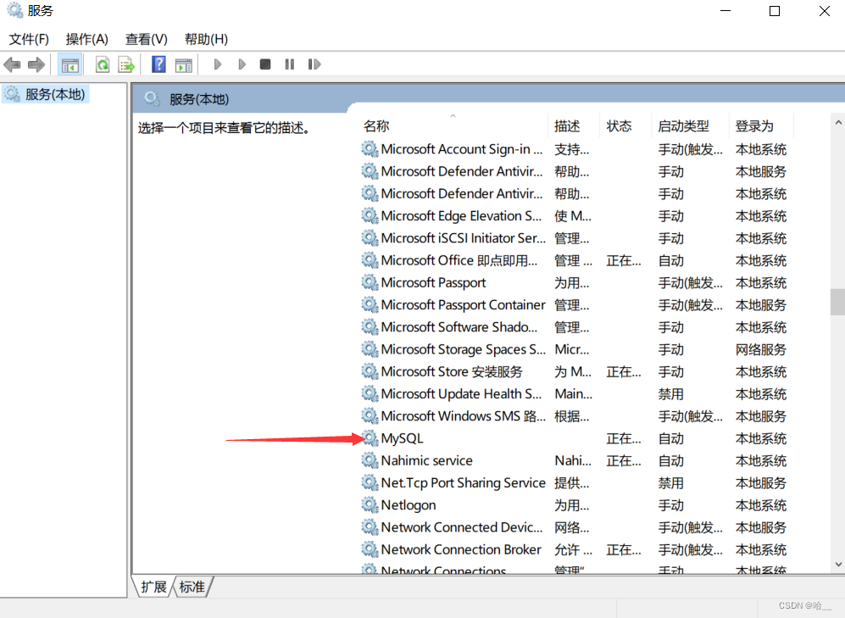Click 正在... status of Nahimic service
The image size is (845, 618).
[x=624, y=461]
